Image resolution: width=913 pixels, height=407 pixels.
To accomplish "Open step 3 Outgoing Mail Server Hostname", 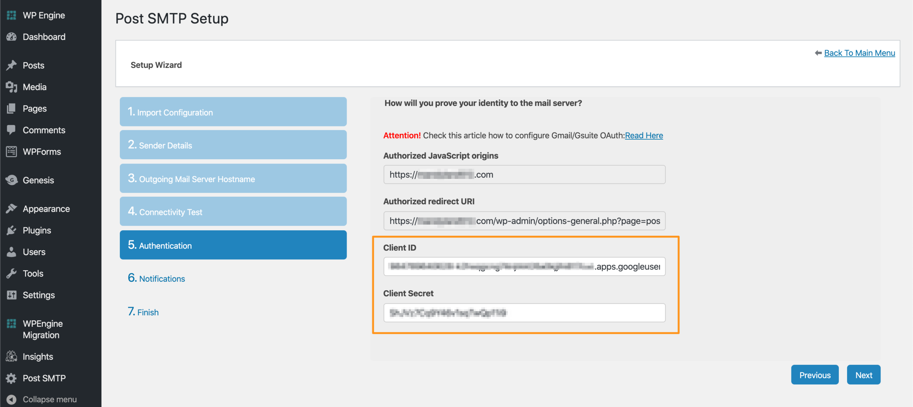I will coord(233,179).
